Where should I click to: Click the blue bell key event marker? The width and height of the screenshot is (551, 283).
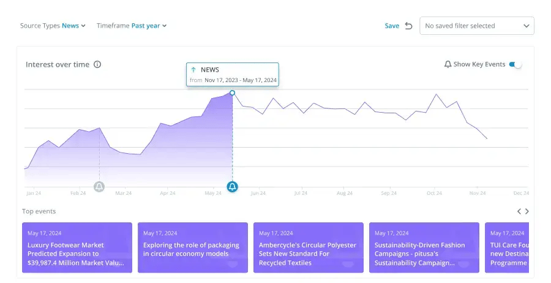click(232, 186)
